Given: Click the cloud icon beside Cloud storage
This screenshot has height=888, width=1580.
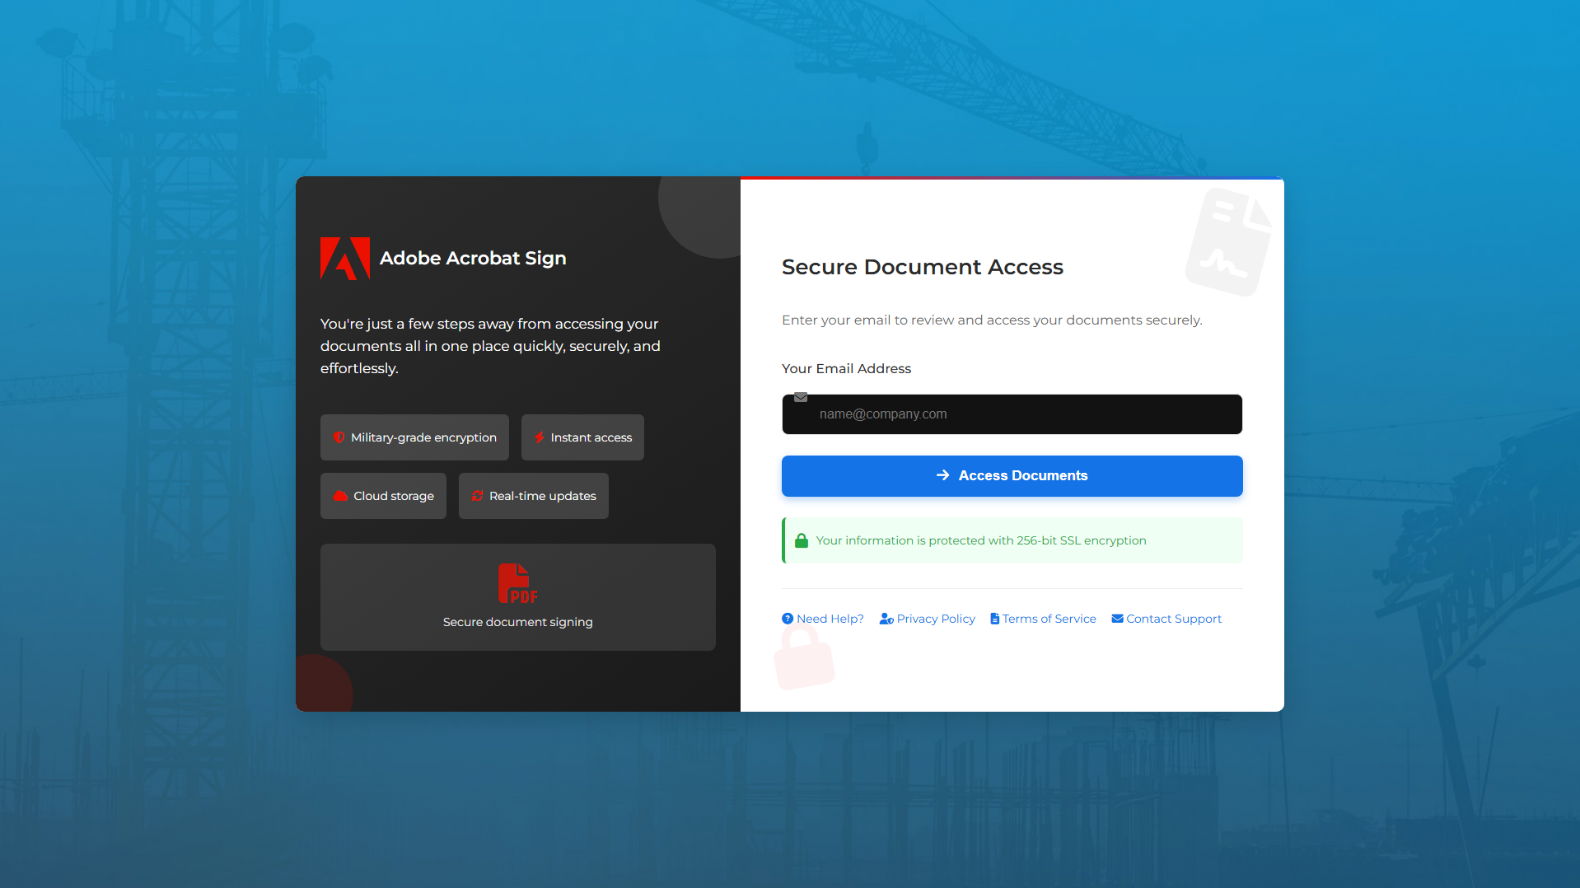Looking at the screenshot, I should click(340, 496).
